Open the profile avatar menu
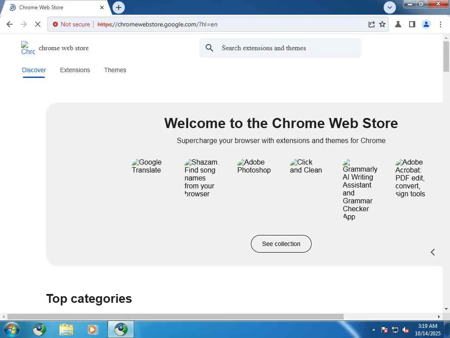This screenshot has width=450, height=338. tap(426, 24)
